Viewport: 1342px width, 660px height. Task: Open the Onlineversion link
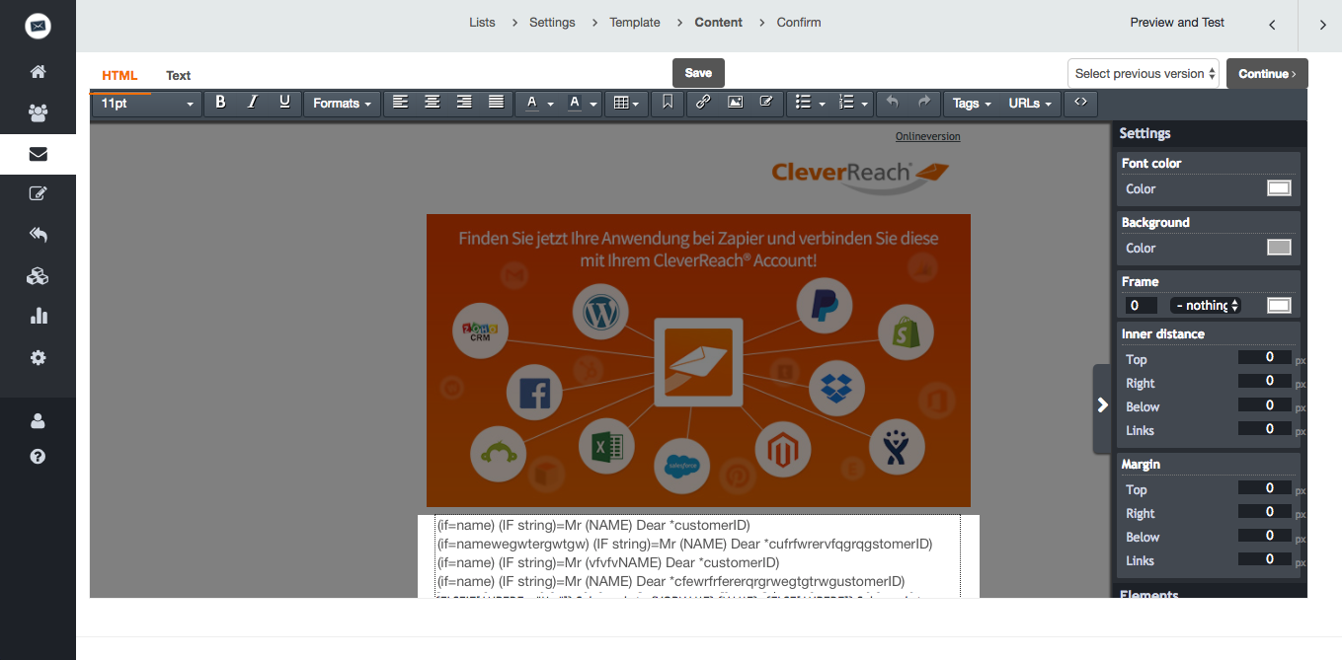928,136
